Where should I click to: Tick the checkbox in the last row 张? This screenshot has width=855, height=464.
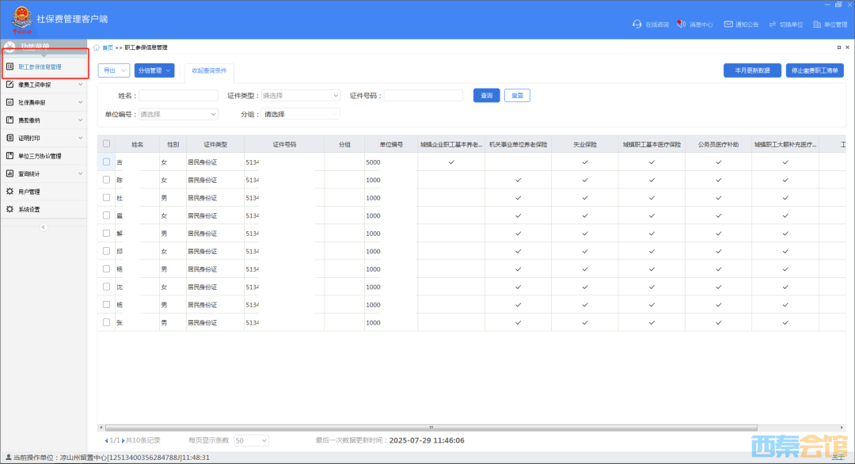click(x=107, y=323)
